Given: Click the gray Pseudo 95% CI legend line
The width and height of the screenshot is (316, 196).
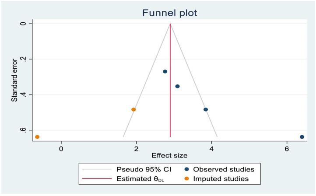Looking at the screenshot, I should 96,169.
